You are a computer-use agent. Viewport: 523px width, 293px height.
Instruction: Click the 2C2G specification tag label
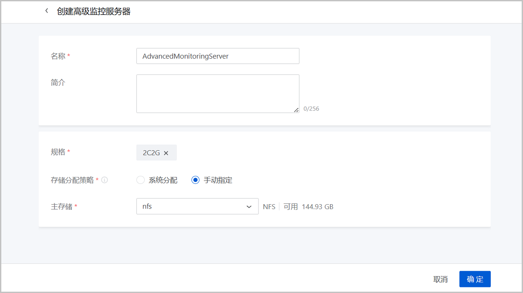pos(151,153)
